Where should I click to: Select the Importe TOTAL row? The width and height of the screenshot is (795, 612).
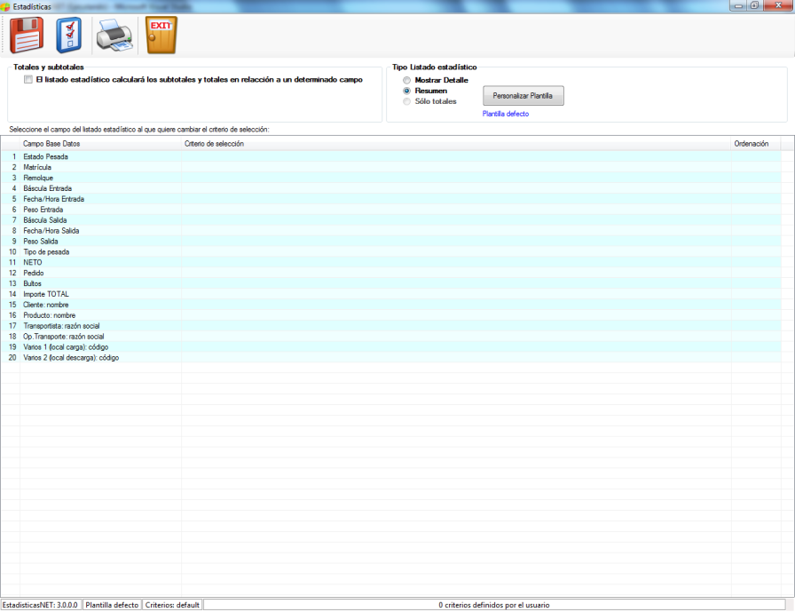pyautogui.click(x=390, y=294)
